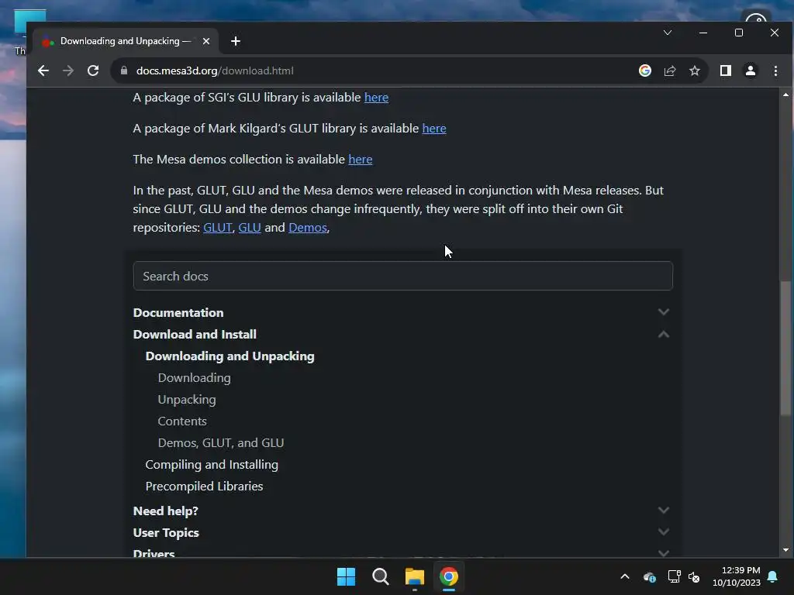
Task: Open the Mesa demos 'here' link
Action: coord(360,160)
